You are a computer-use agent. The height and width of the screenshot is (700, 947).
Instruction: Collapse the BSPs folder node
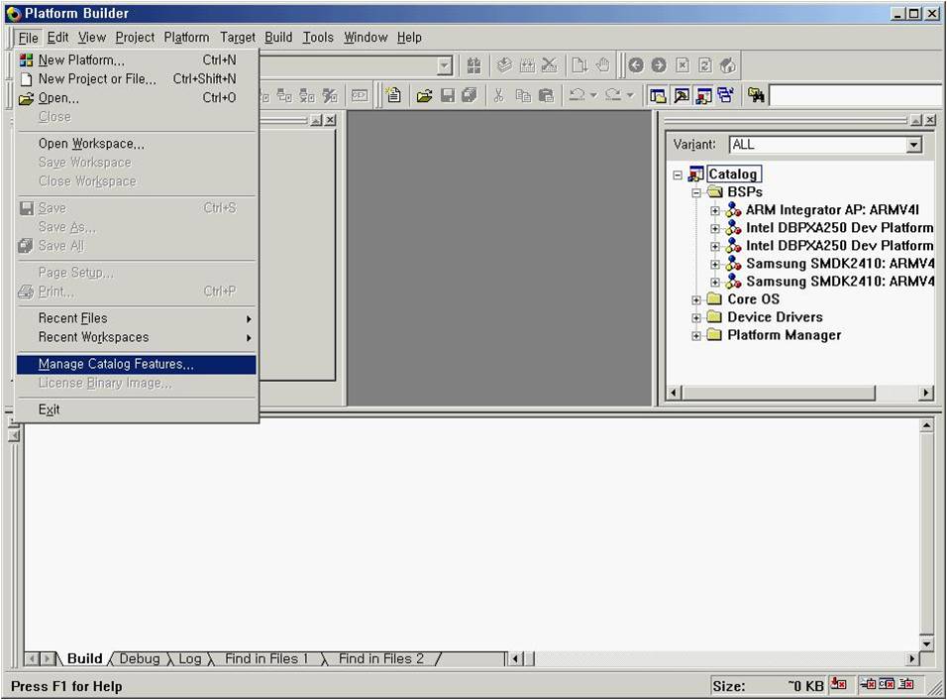pyautogui.click(x=696, y=192)
